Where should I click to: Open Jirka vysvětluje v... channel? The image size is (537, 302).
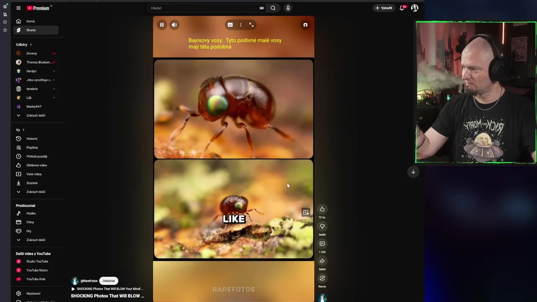click(x=36, y=80)
